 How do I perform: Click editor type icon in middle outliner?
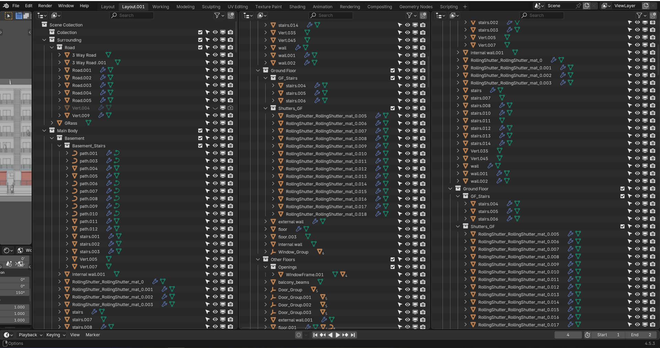(248, 15)
